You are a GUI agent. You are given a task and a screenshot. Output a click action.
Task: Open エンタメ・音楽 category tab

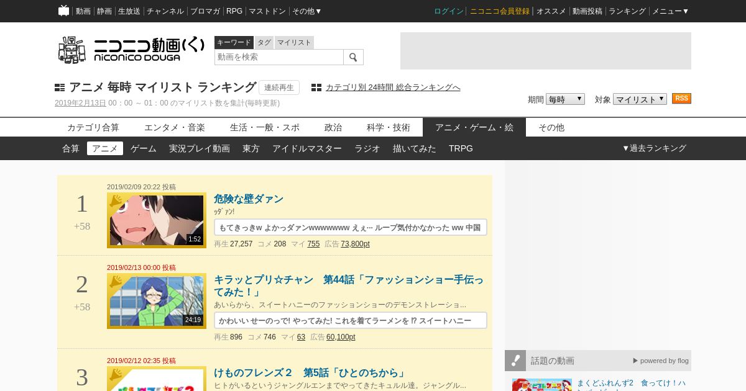175,127
